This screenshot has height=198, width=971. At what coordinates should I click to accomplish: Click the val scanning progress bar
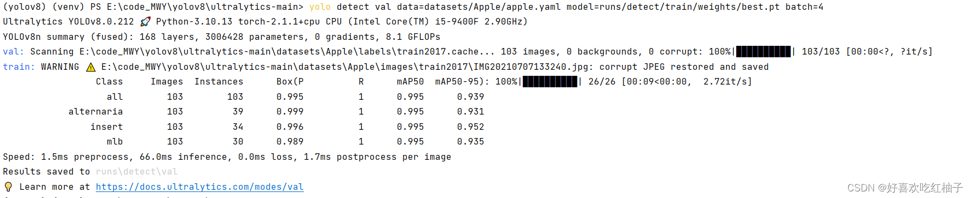[x=764, y=52]
